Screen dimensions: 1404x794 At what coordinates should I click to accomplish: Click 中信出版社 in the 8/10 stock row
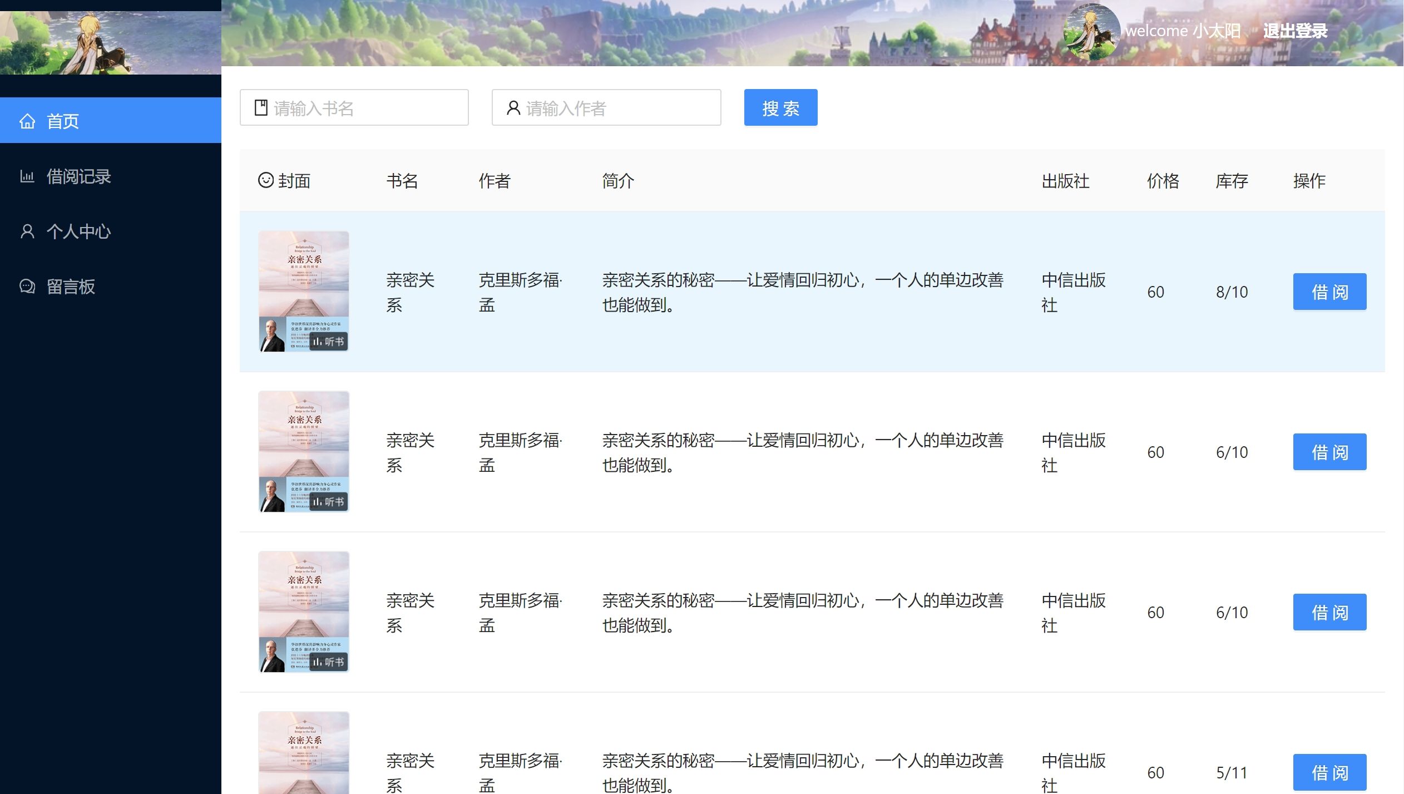click(1074, 292)
